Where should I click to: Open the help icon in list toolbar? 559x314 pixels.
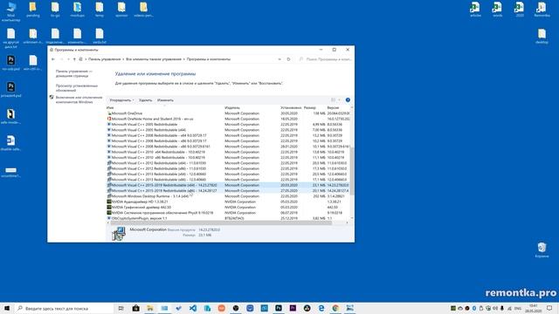(x=348, y=100)
